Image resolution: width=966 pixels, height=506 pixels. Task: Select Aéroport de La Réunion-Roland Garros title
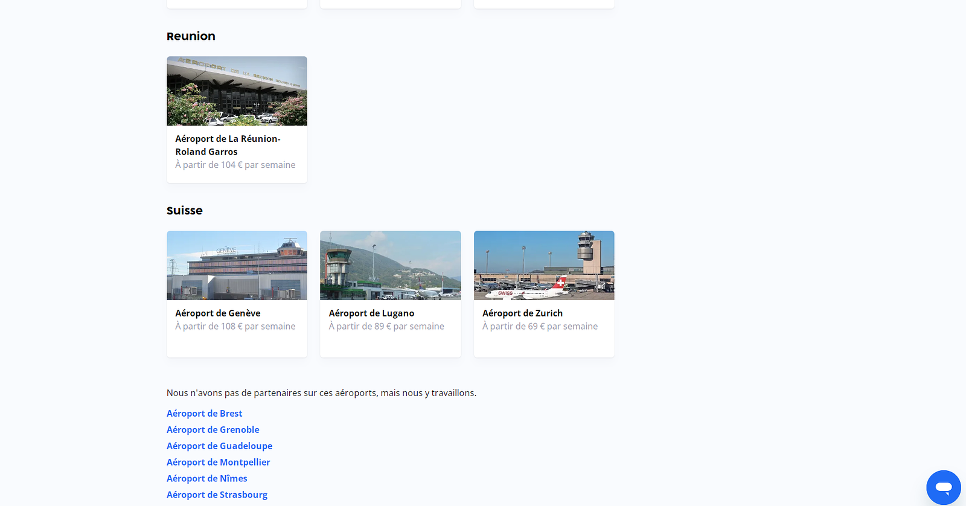pyautogui.click(x=228, y=146)
